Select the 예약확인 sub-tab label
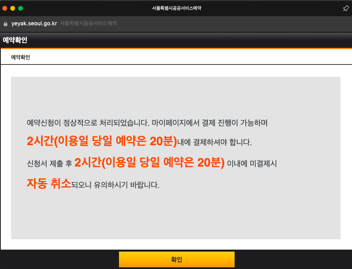This screenshot has width=352, height=269. point(21,57)
